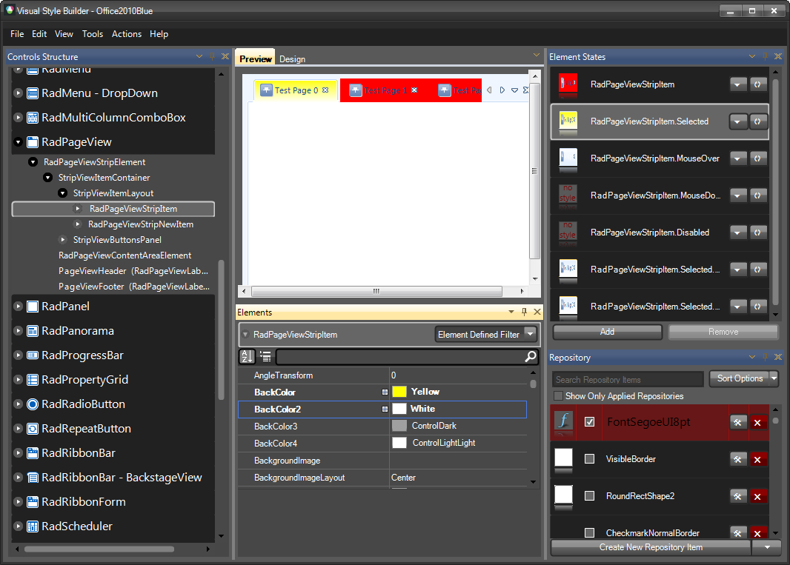
Task: Click the White BackColor2 swatch
Action: tap(399, 409)
